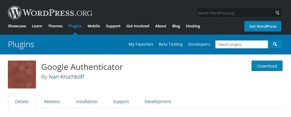Select Plugins in the top navigation
The height and width of the screenshot is (117, 291).
pos(75,26)
